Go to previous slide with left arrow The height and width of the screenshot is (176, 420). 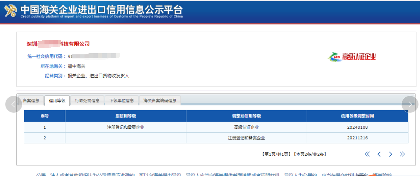click(x=14, y=104)
